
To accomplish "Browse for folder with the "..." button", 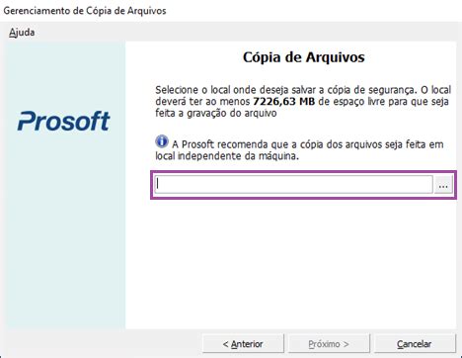I will (443, 185).
